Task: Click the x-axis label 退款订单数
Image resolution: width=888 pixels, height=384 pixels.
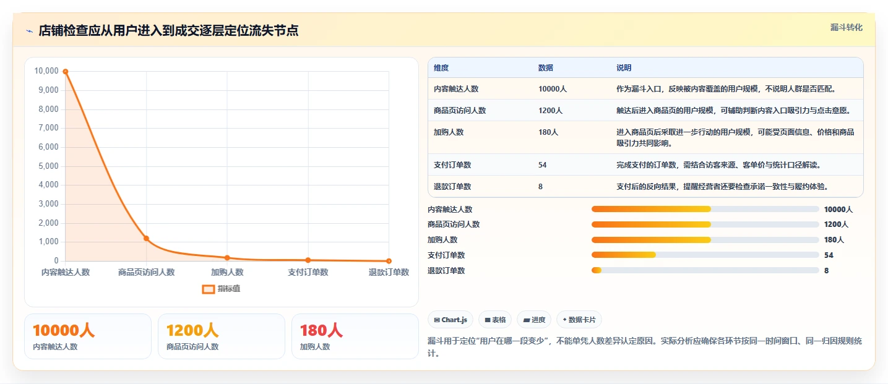Action: coord(389,272)
